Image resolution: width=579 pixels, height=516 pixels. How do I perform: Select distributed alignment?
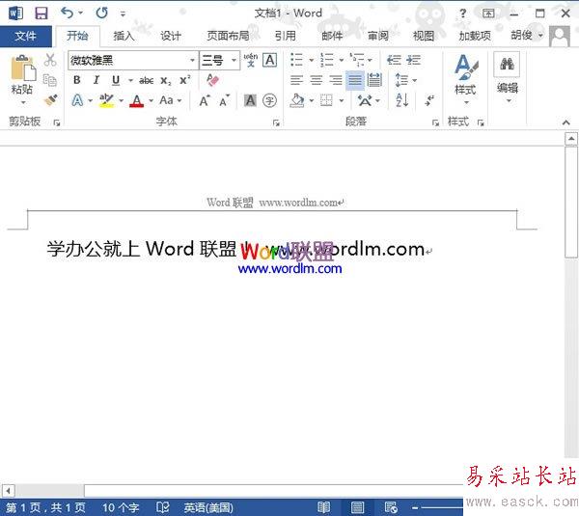click(x=374, y=80)
